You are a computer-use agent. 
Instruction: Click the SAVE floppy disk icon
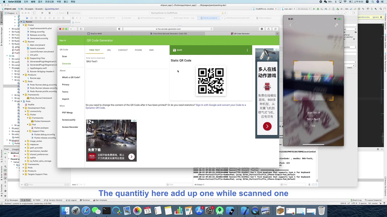pyautogui.click(x=174, y=50)
